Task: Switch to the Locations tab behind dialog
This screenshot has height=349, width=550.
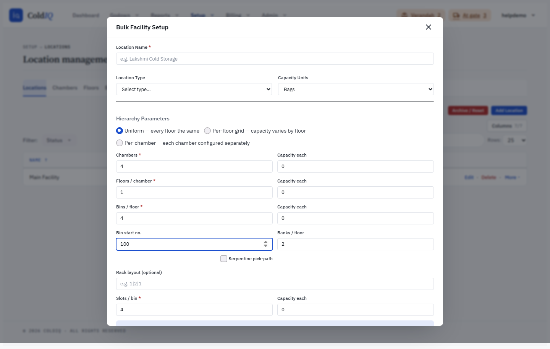Action: pos(34,88)
